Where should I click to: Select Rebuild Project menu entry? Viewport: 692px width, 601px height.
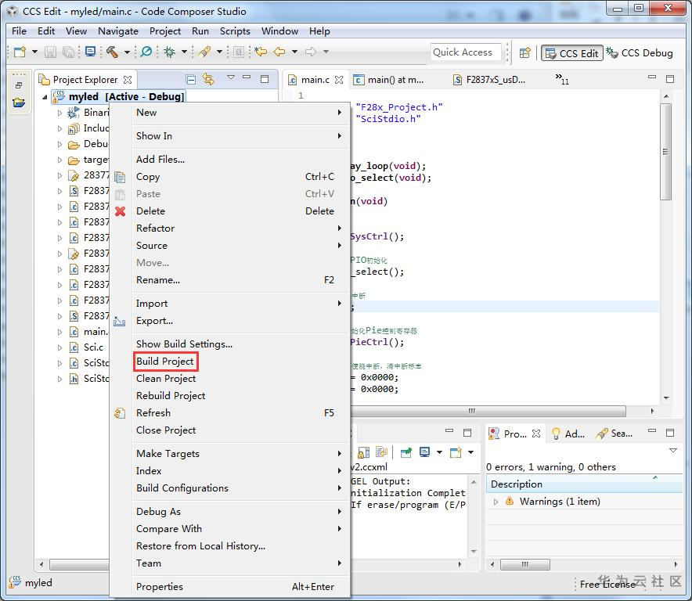coord(171,396)
